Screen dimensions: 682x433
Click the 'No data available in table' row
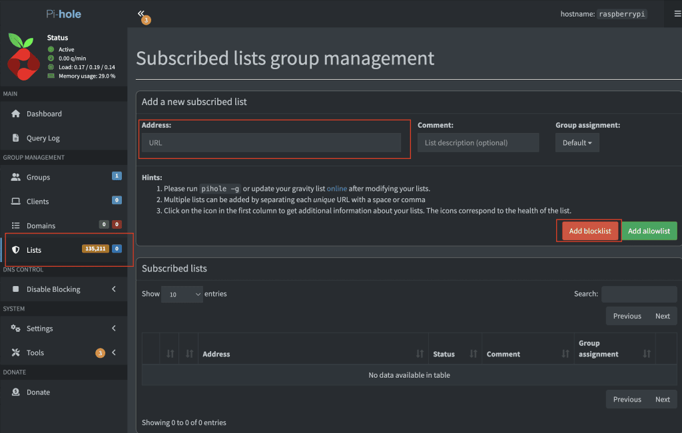[x=410, y=375]
